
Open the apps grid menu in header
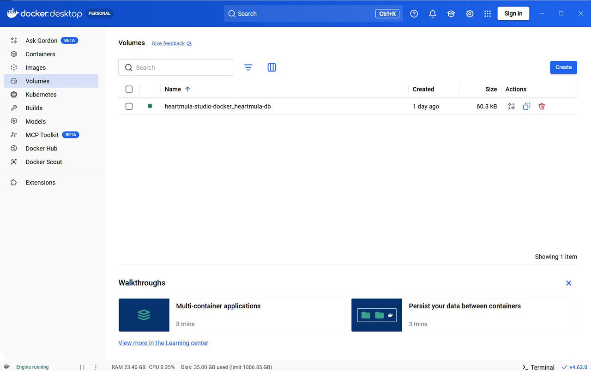click(x=487, y=14)
